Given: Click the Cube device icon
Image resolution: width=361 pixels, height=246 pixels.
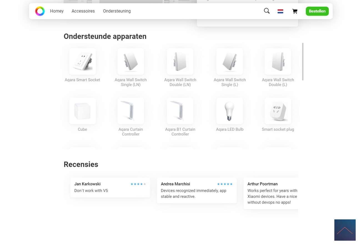Looking at the screenshot, I should pyautogui.click(x=82, y=111).
